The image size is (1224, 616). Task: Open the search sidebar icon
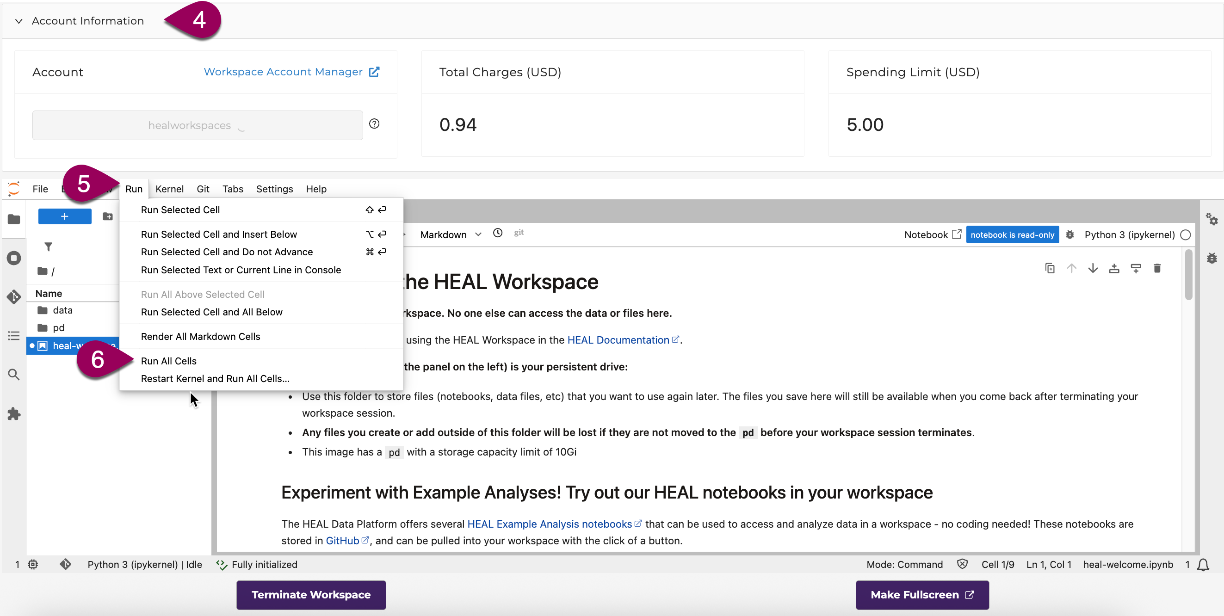pos(14,375)
